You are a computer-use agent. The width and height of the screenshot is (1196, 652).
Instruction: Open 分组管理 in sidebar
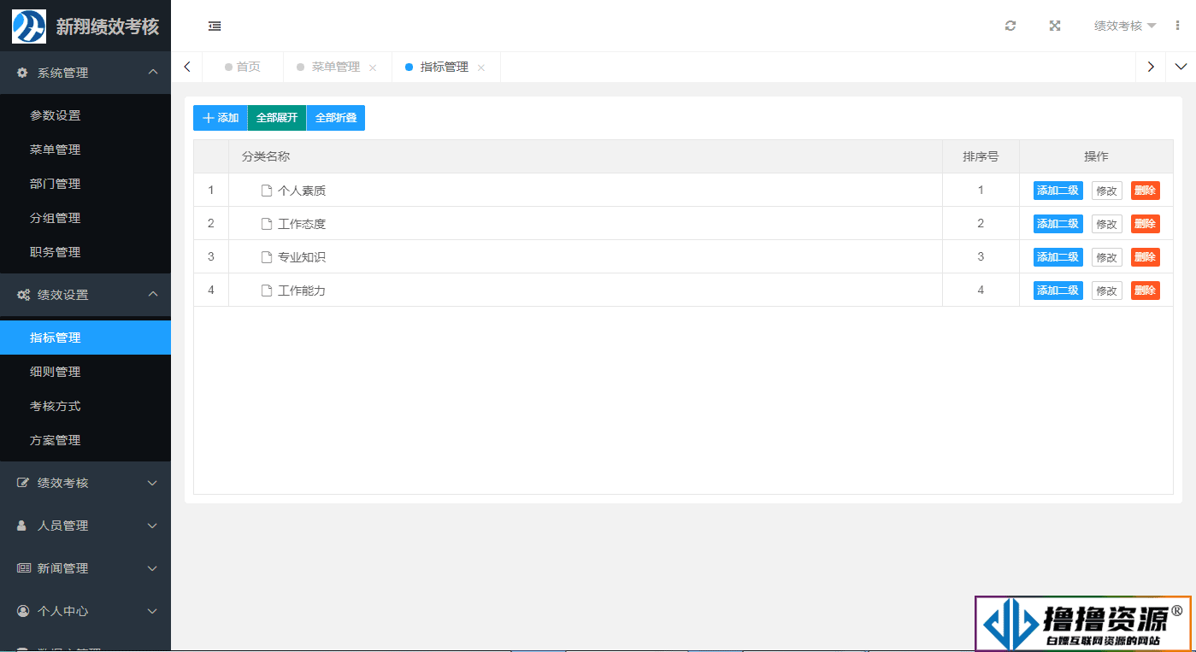85,218
